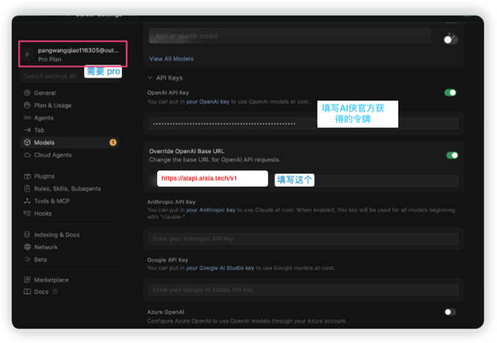The image size is (497, 343).
Task: Open Rules, Skills, Subagents settings
Action: click(67, 188)
